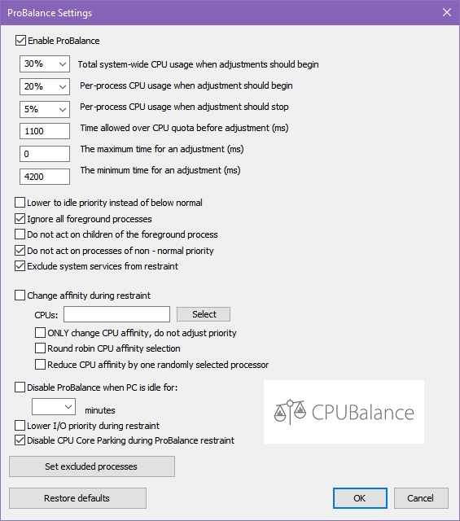The image size is (460, 521).
Task: Open the 30% system-wide CPU usage dropdown
Action: [x=45, y=63]
